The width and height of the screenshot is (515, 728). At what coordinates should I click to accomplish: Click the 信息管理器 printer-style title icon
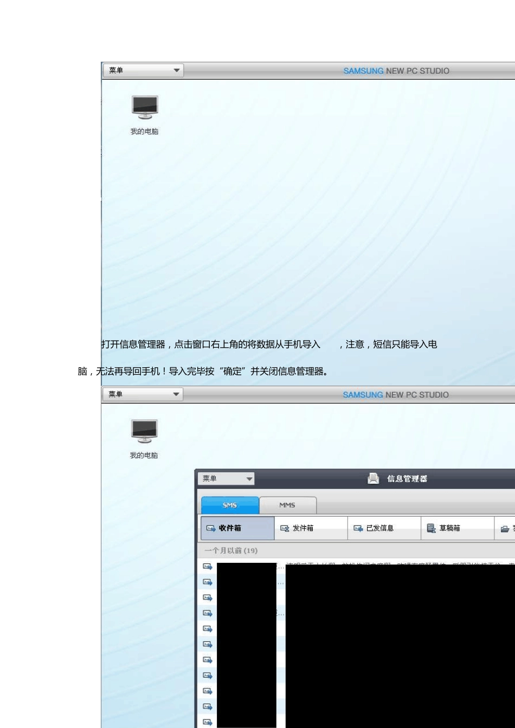click(x=374, y=478)
